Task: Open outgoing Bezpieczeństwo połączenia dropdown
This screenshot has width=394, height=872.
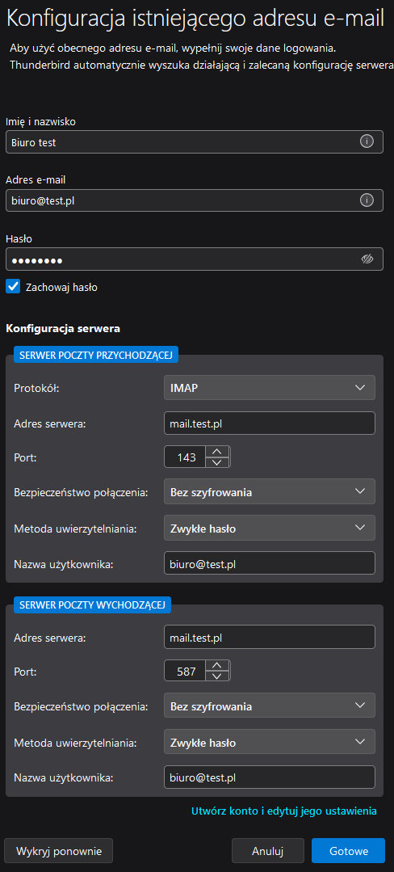Action: [x=270, y=706]
